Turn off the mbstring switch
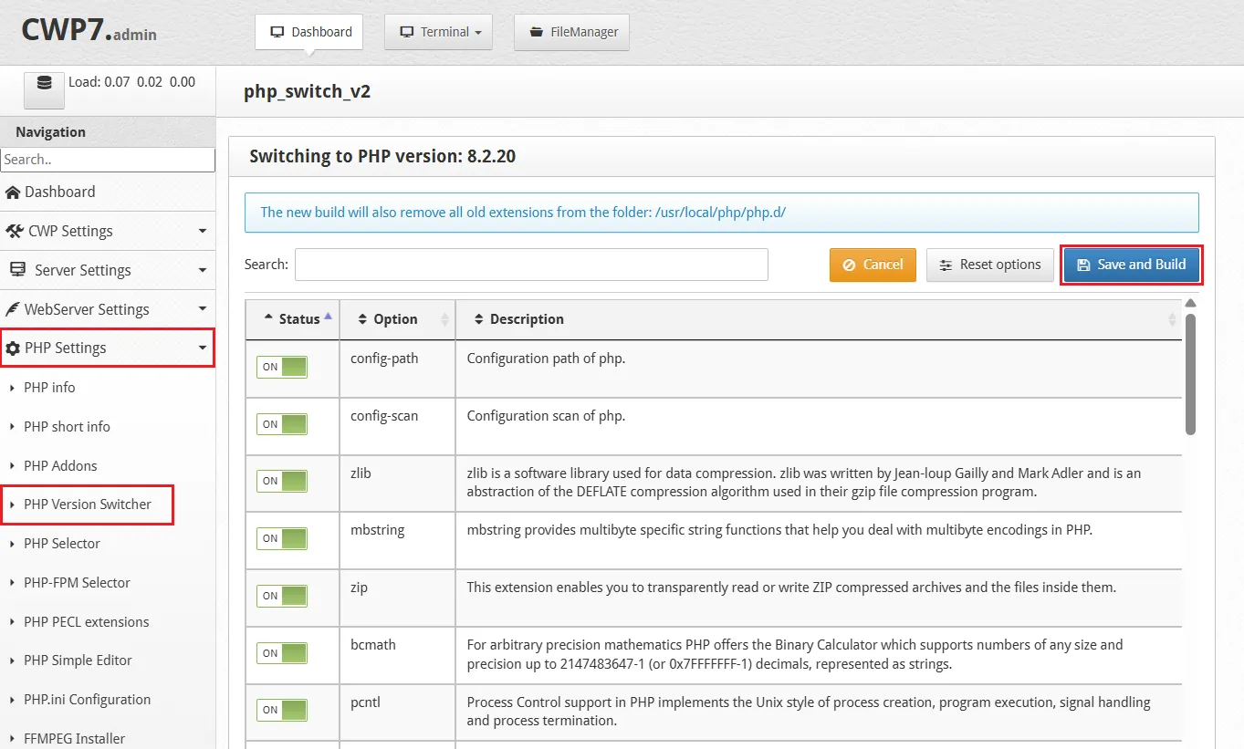Image resolution: width=1244 pixels, height=749 pixels. pos(281,538)
